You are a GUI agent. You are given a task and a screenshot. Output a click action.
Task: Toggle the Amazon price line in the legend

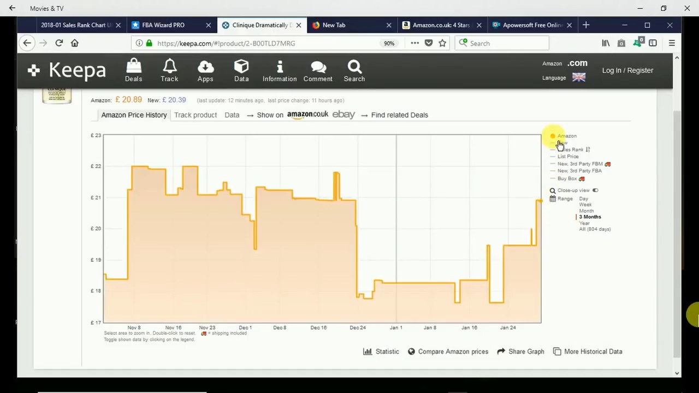click(563, 136)
